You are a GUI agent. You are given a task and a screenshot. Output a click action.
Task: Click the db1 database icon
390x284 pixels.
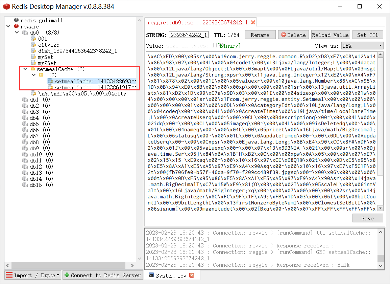point(25,100)
